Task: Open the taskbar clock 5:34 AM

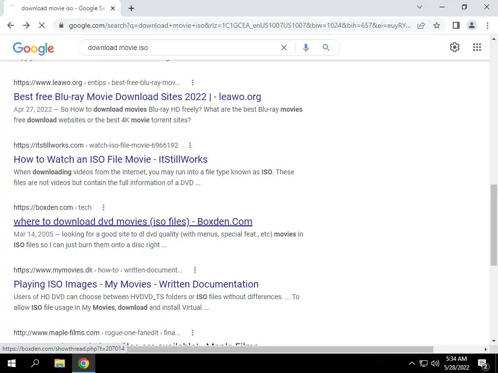Action: (456, 363)
